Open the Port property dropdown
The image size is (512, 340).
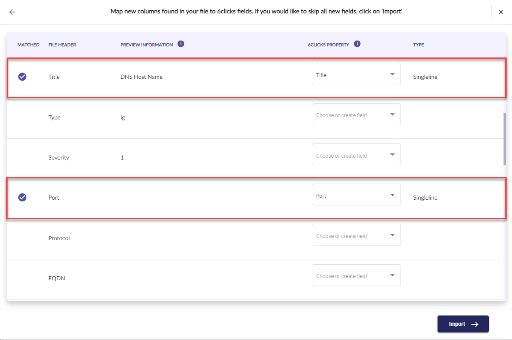pyautogui.click(x=356, y=195)
